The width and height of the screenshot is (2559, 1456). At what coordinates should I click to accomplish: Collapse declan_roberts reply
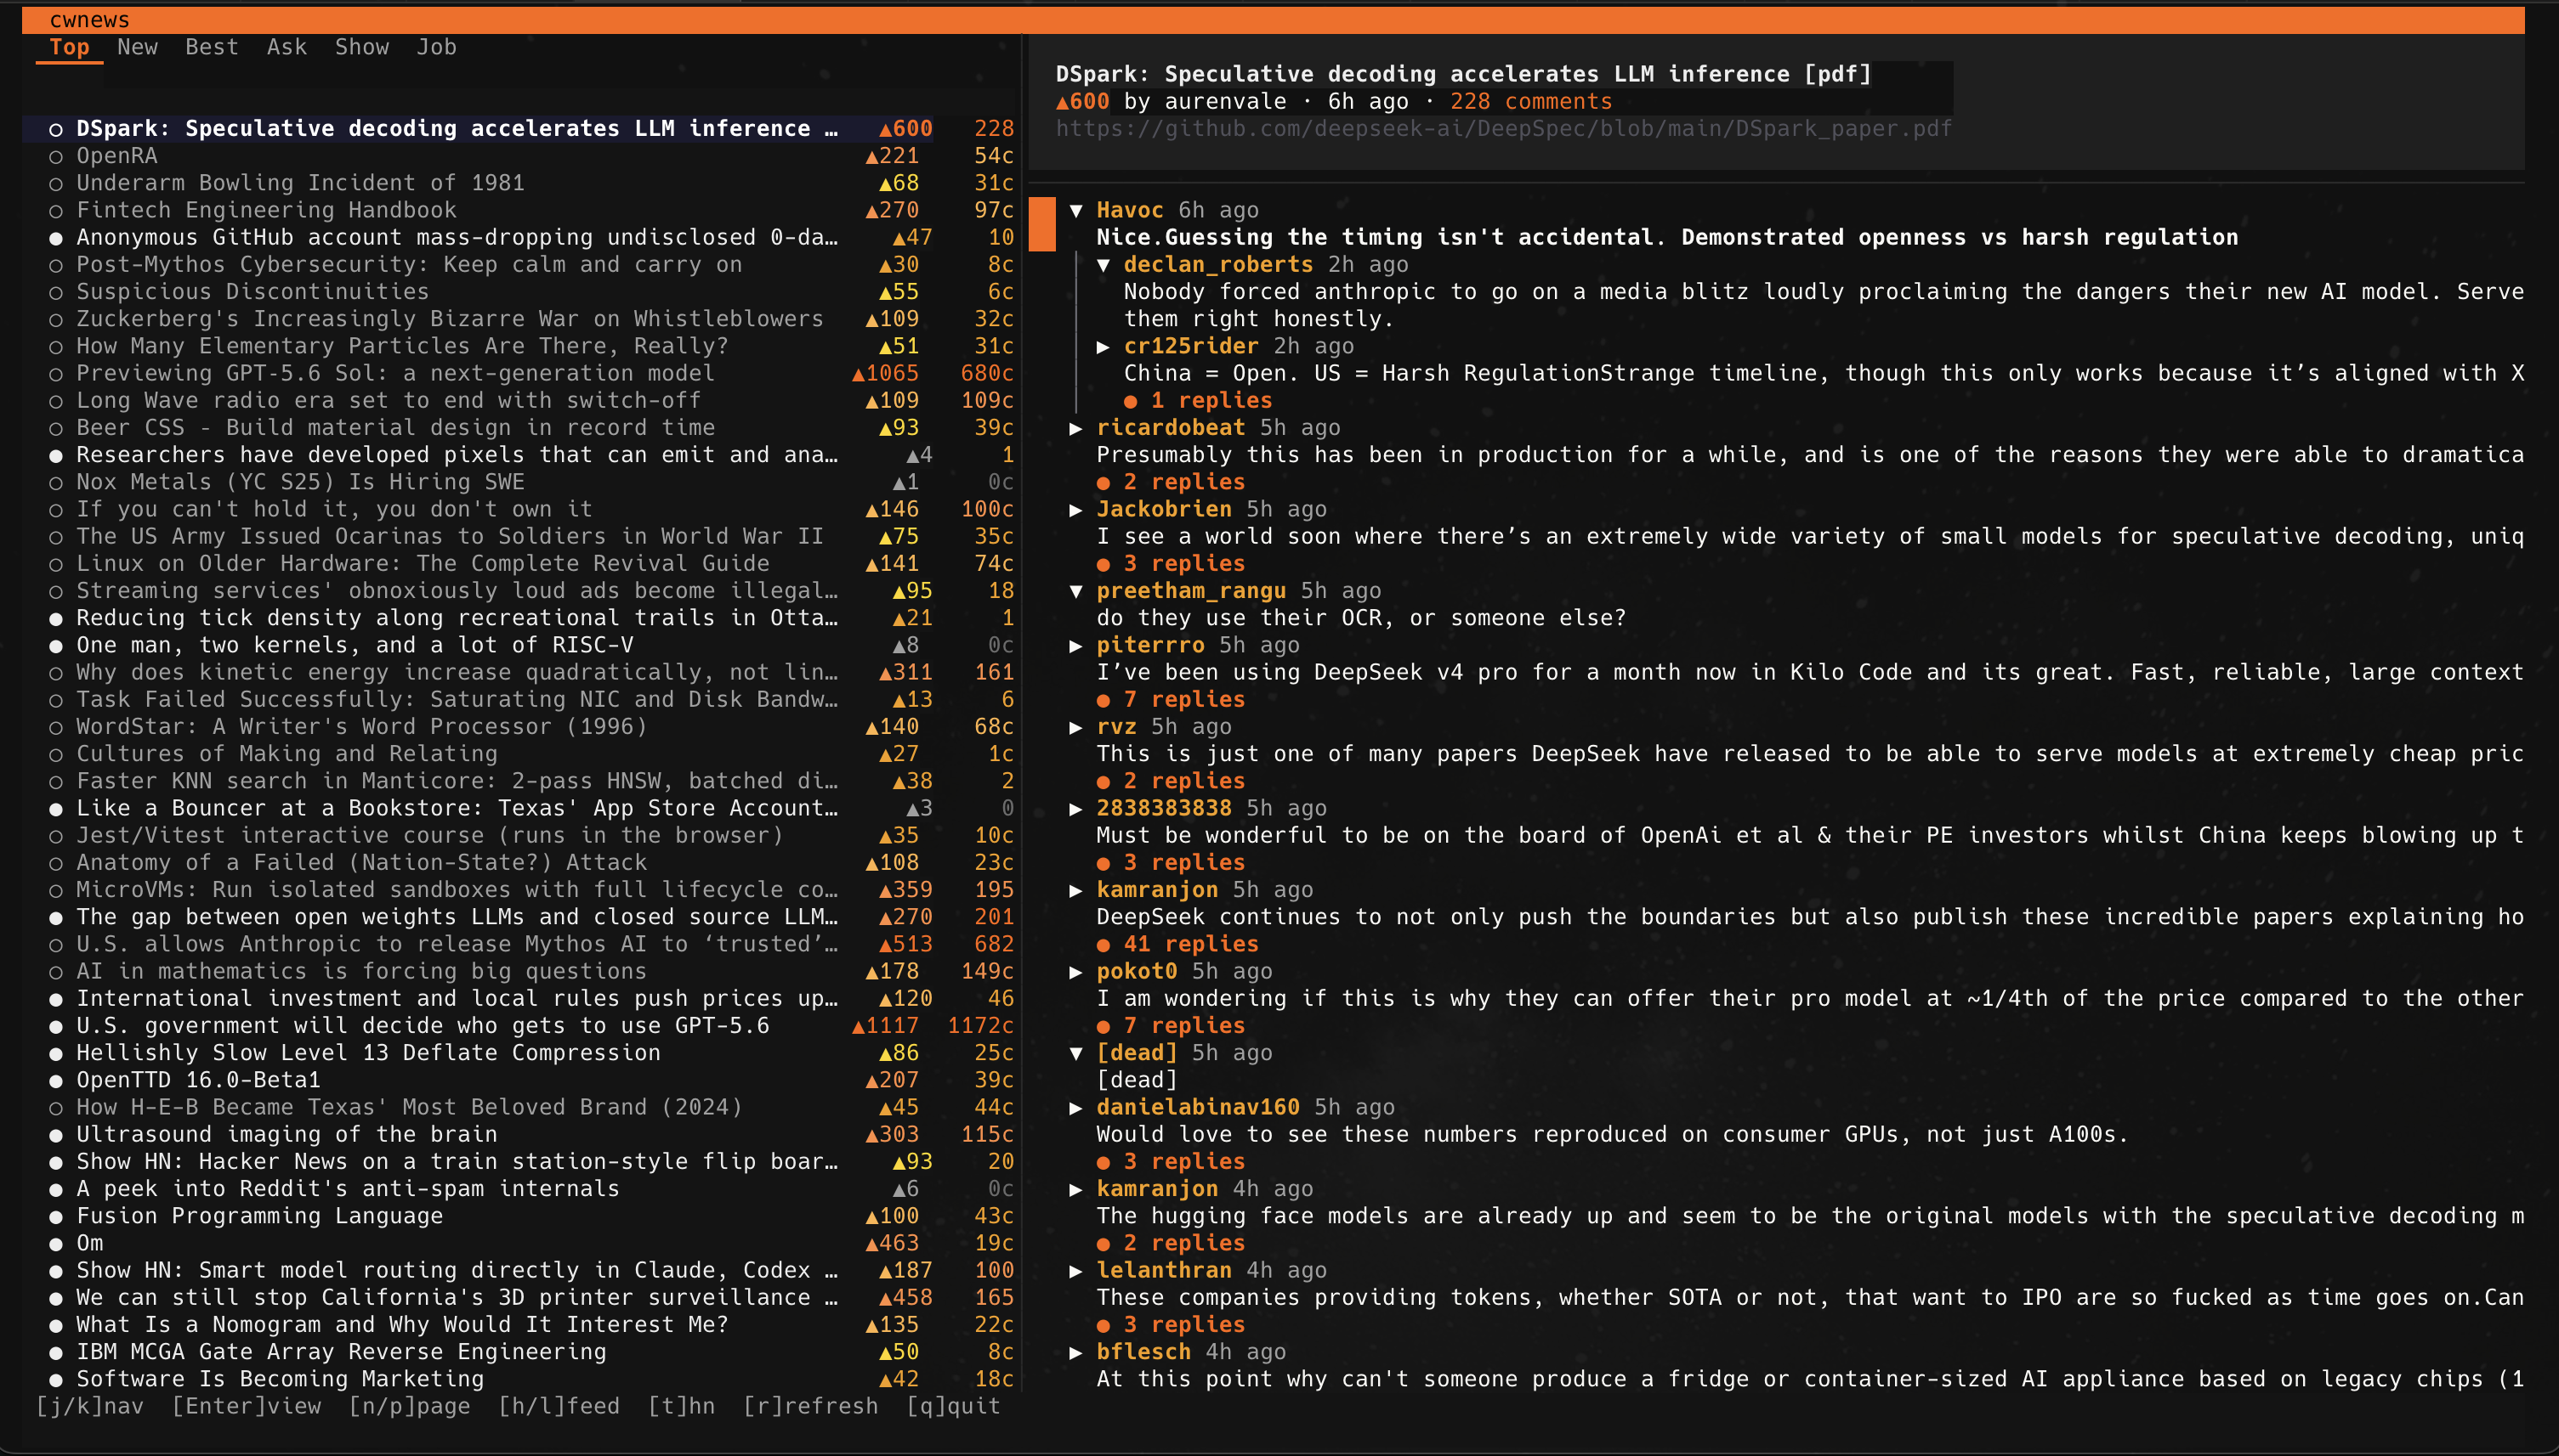(x=1103, y=265)
